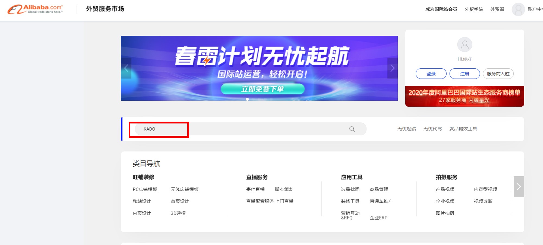The width and height of the screenshot is (543, 245).
Task: Expand the 直播服务 category section
Action: 257,177
